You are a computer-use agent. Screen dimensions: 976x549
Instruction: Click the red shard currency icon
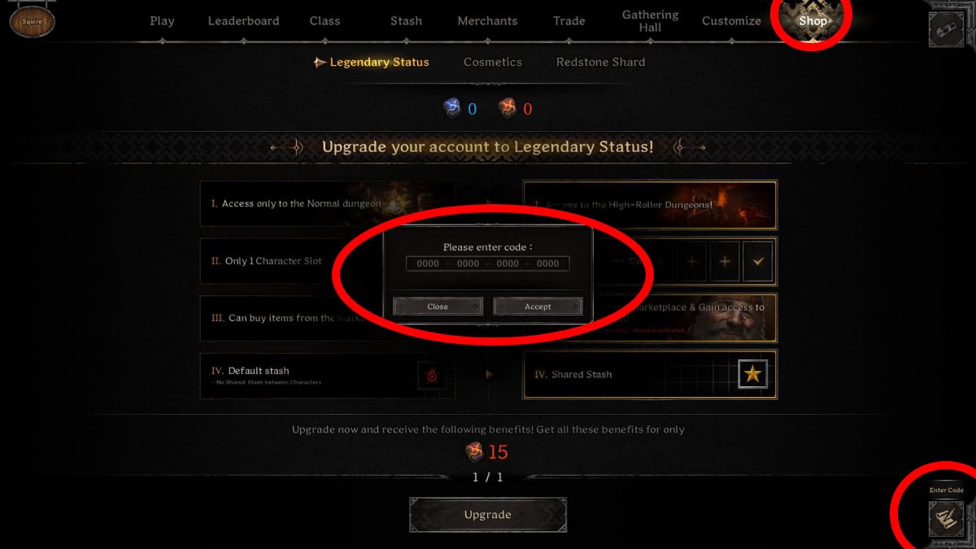click(508, 108)
